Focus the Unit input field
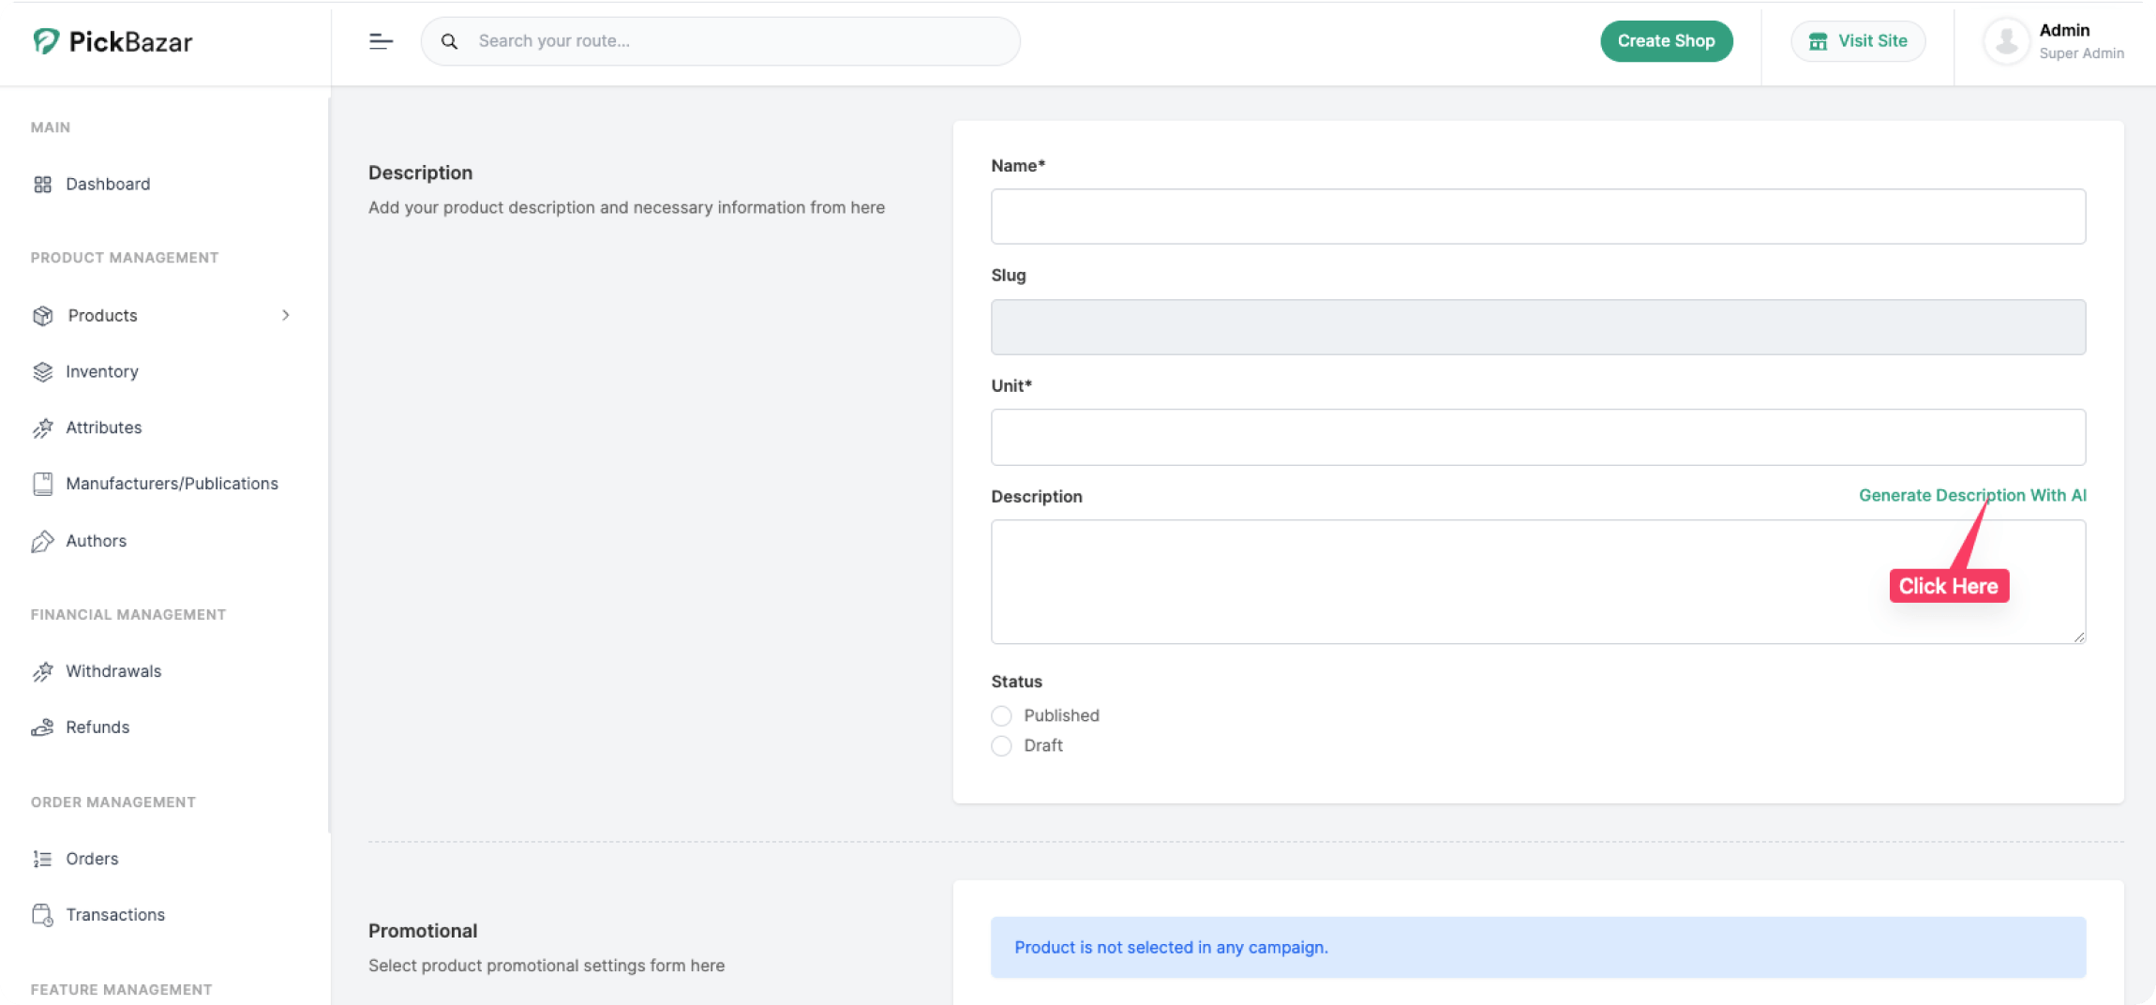This screenshot has width=2156, height=1005. (1538, 437)
